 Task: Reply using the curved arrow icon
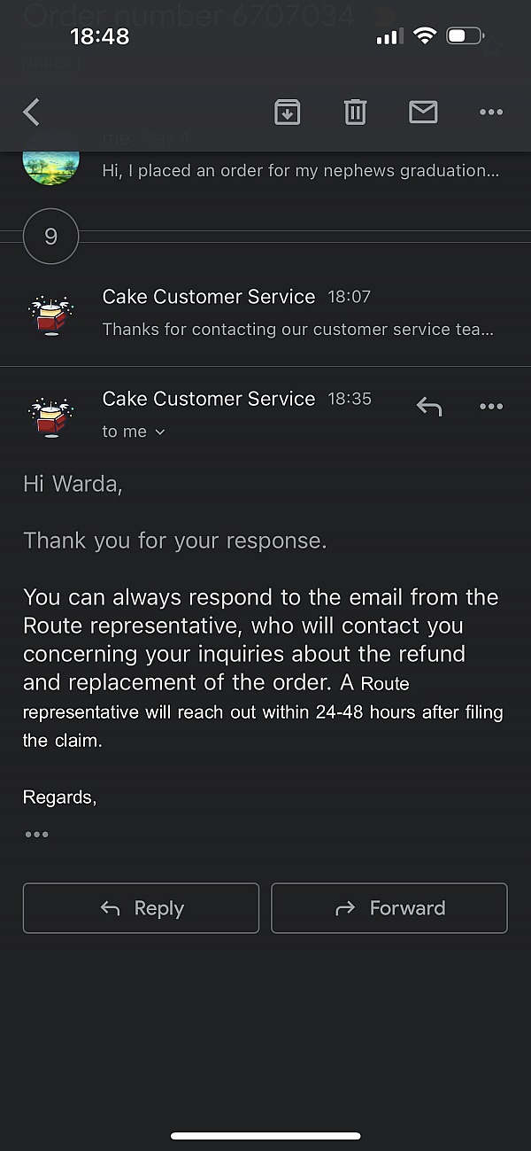[x=428, y=406]
